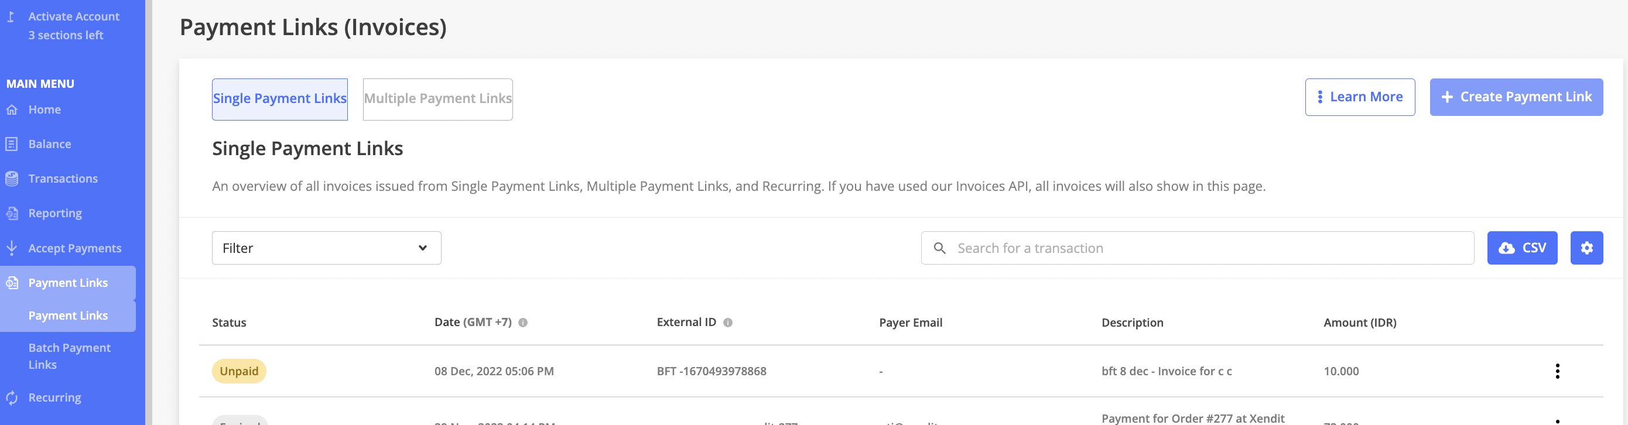The height and width of the screenshot is (425, 1628).
Task: Click the Transactions coin stack icon
Action: click(x=11, y=179)
